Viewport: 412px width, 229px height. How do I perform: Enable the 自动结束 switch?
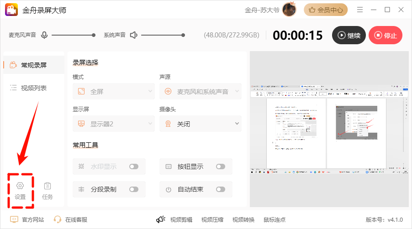click(221, 189)
